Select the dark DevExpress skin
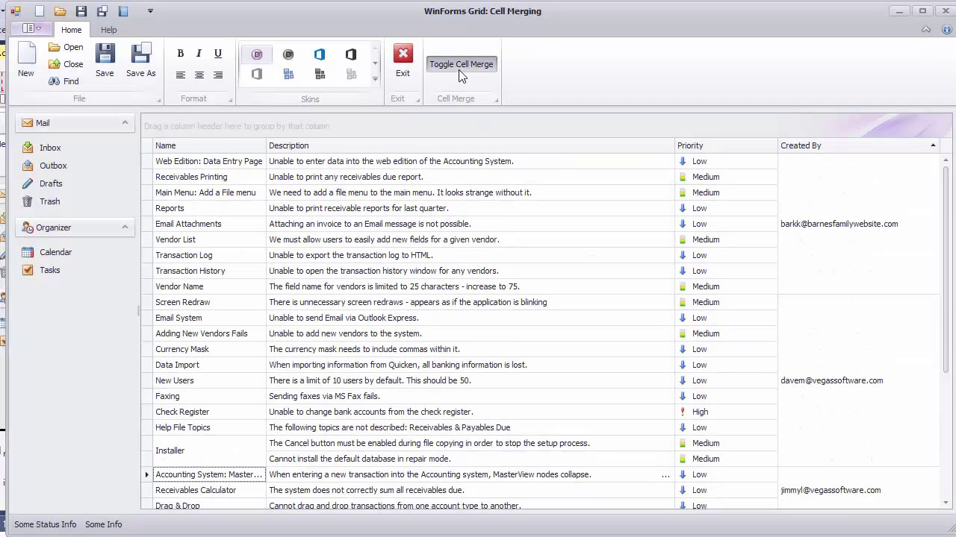Viewport: 956px width, 537px height. (288, 54)
